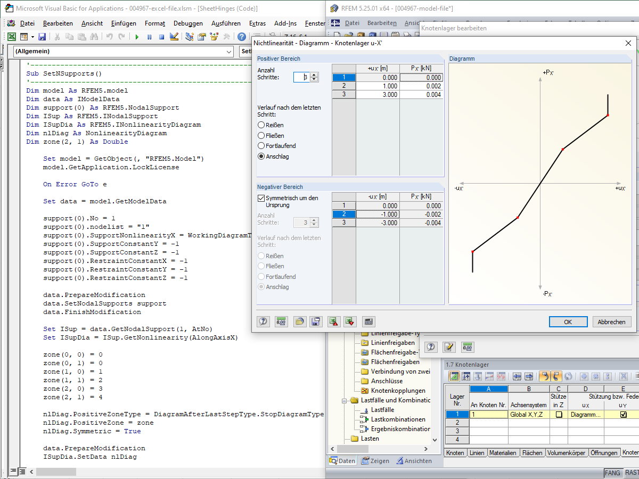This screenshot has height=479, width=639.
Task: Click the View Microsoft Excel icon
Action: 11,37
